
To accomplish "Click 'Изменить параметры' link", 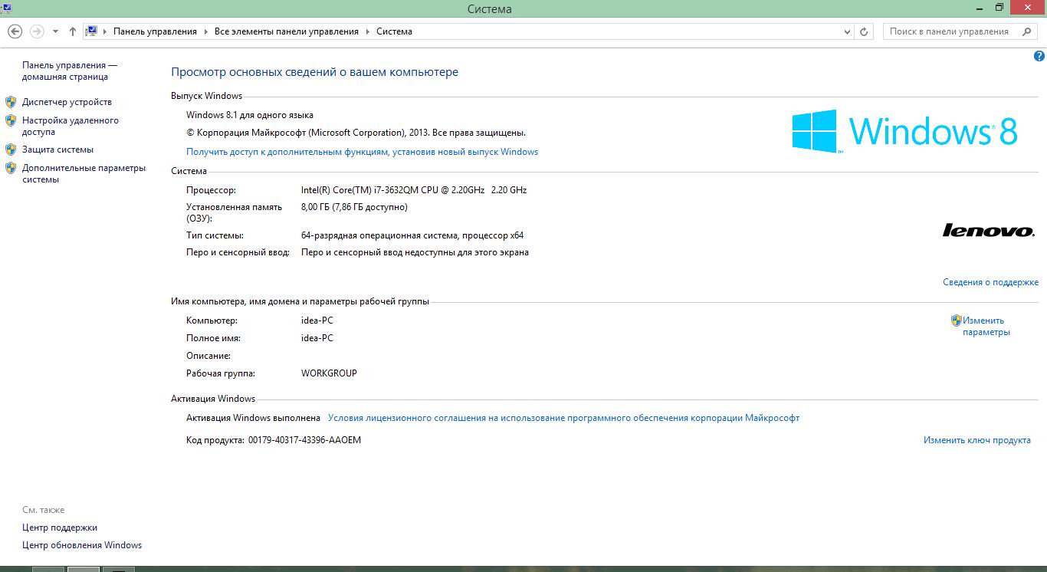I will (x=986, y=327).
